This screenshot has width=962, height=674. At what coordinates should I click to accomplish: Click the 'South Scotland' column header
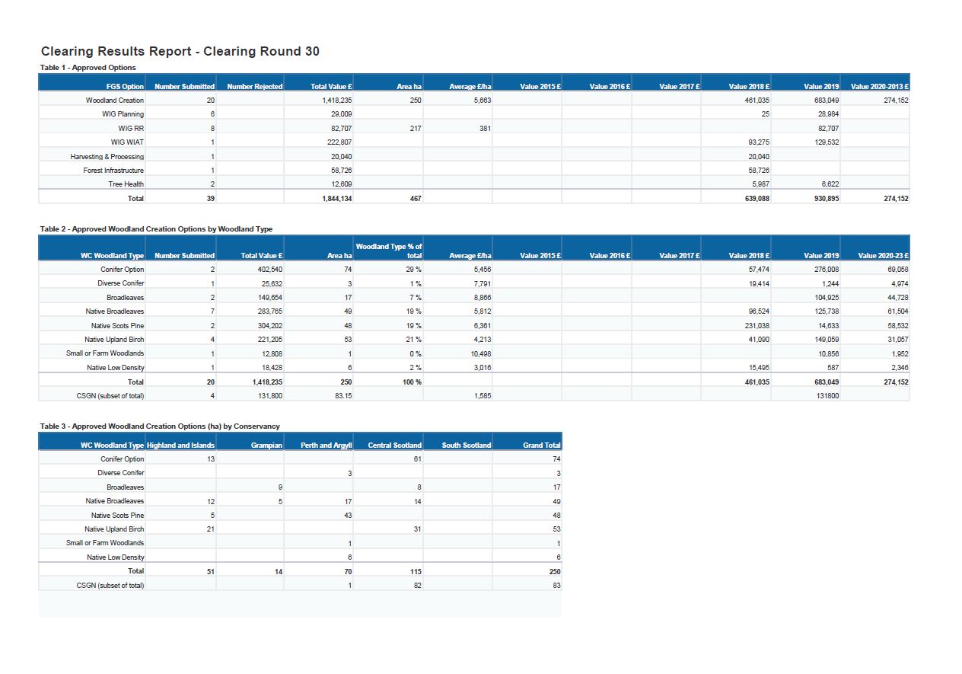pos(466,446)
